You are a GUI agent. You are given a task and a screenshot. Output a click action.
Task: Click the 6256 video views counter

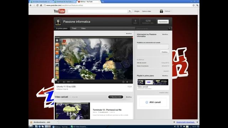pyautogui.click(x=148, y=22)
